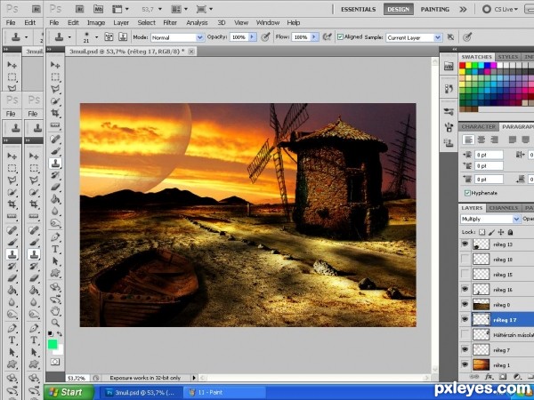
Task: Enable airbrush mode next to Flow
Action: 328,36
